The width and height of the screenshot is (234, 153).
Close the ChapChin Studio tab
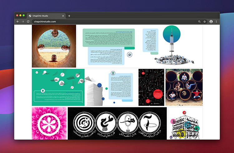click(63, 16)
